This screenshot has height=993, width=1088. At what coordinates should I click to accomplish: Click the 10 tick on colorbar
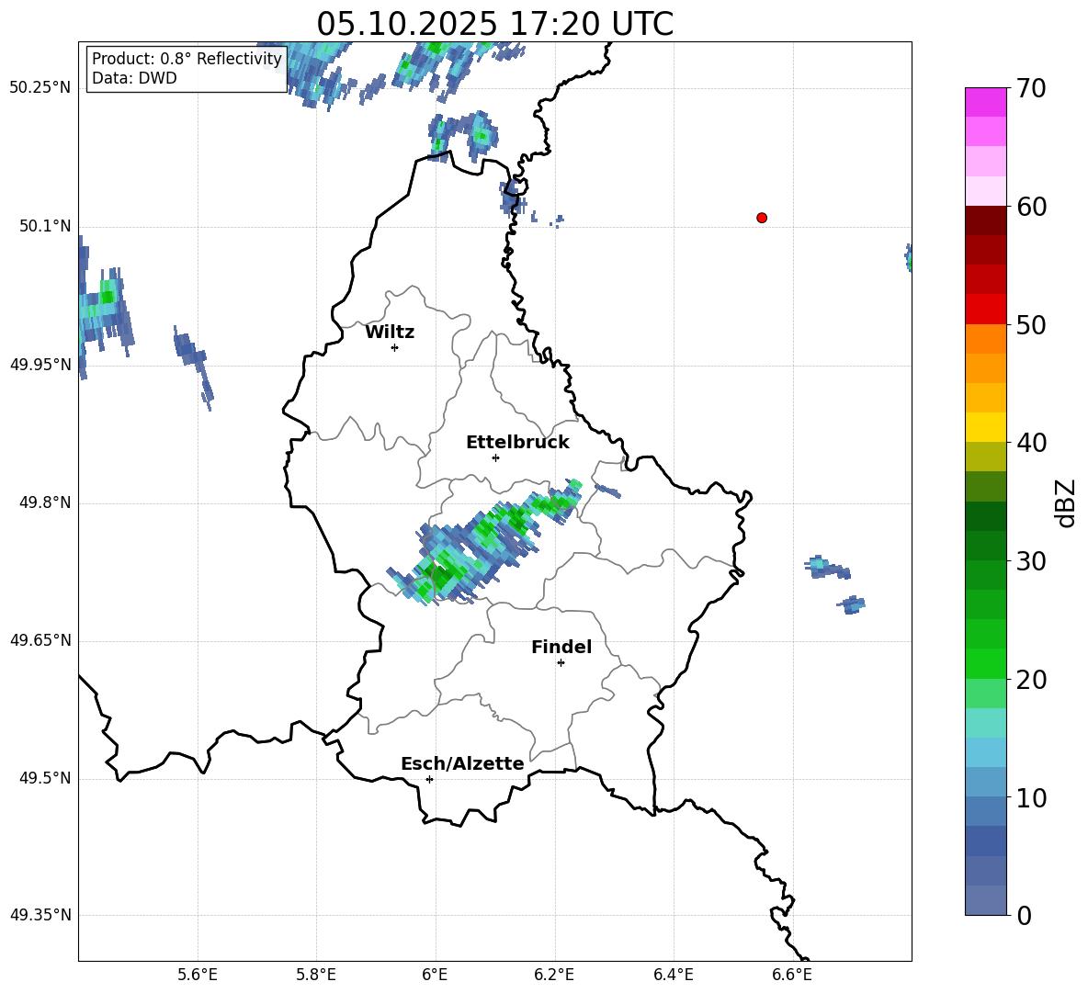tap(1031, 797)
